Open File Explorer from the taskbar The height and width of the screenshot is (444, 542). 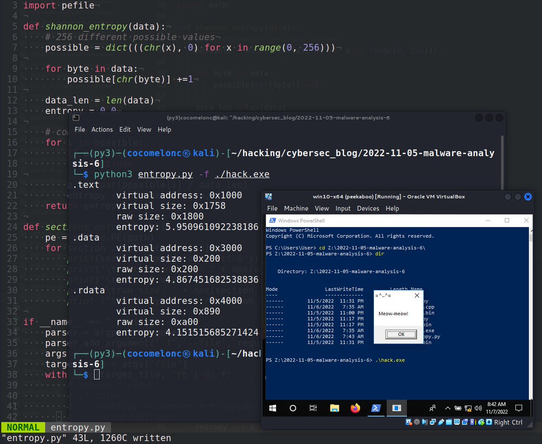[x=334, y=408]
